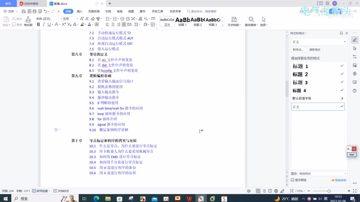
Task: Insert a bulleted list
Action: [x=108, y=19]
